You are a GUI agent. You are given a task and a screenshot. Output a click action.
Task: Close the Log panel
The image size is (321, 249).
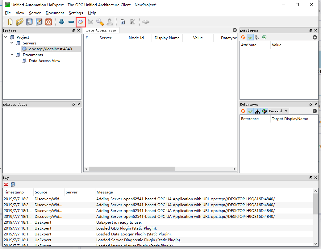(316, 178)
